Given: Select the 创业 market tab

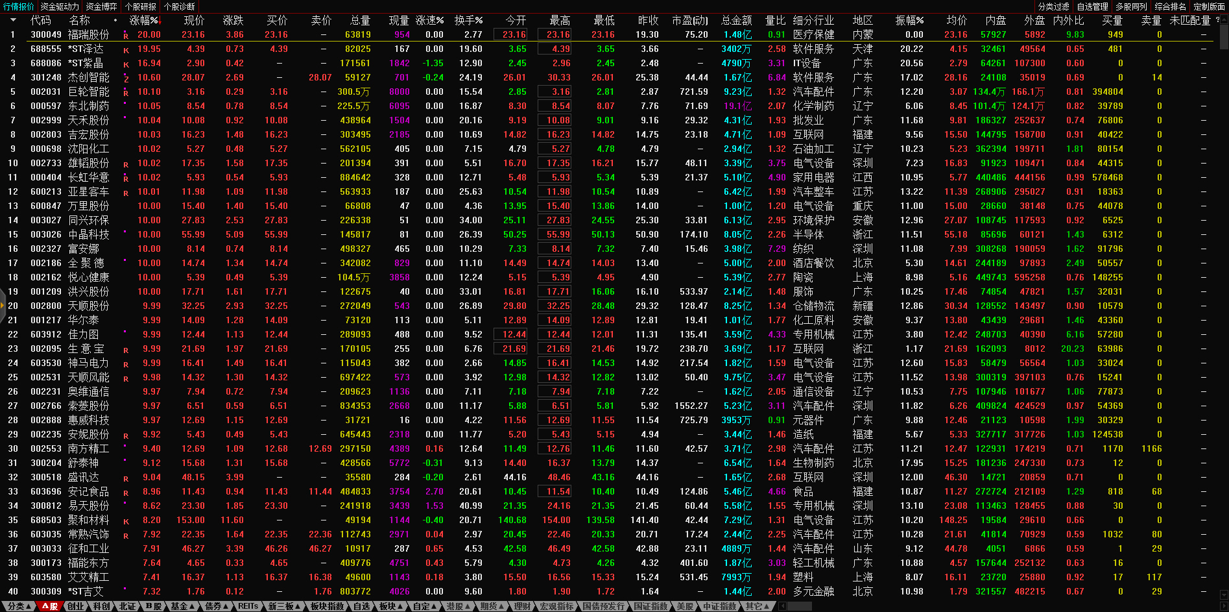Looking at the screenshot, I should coord(75,606).
